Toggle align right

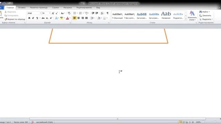[x=83, y=18]
